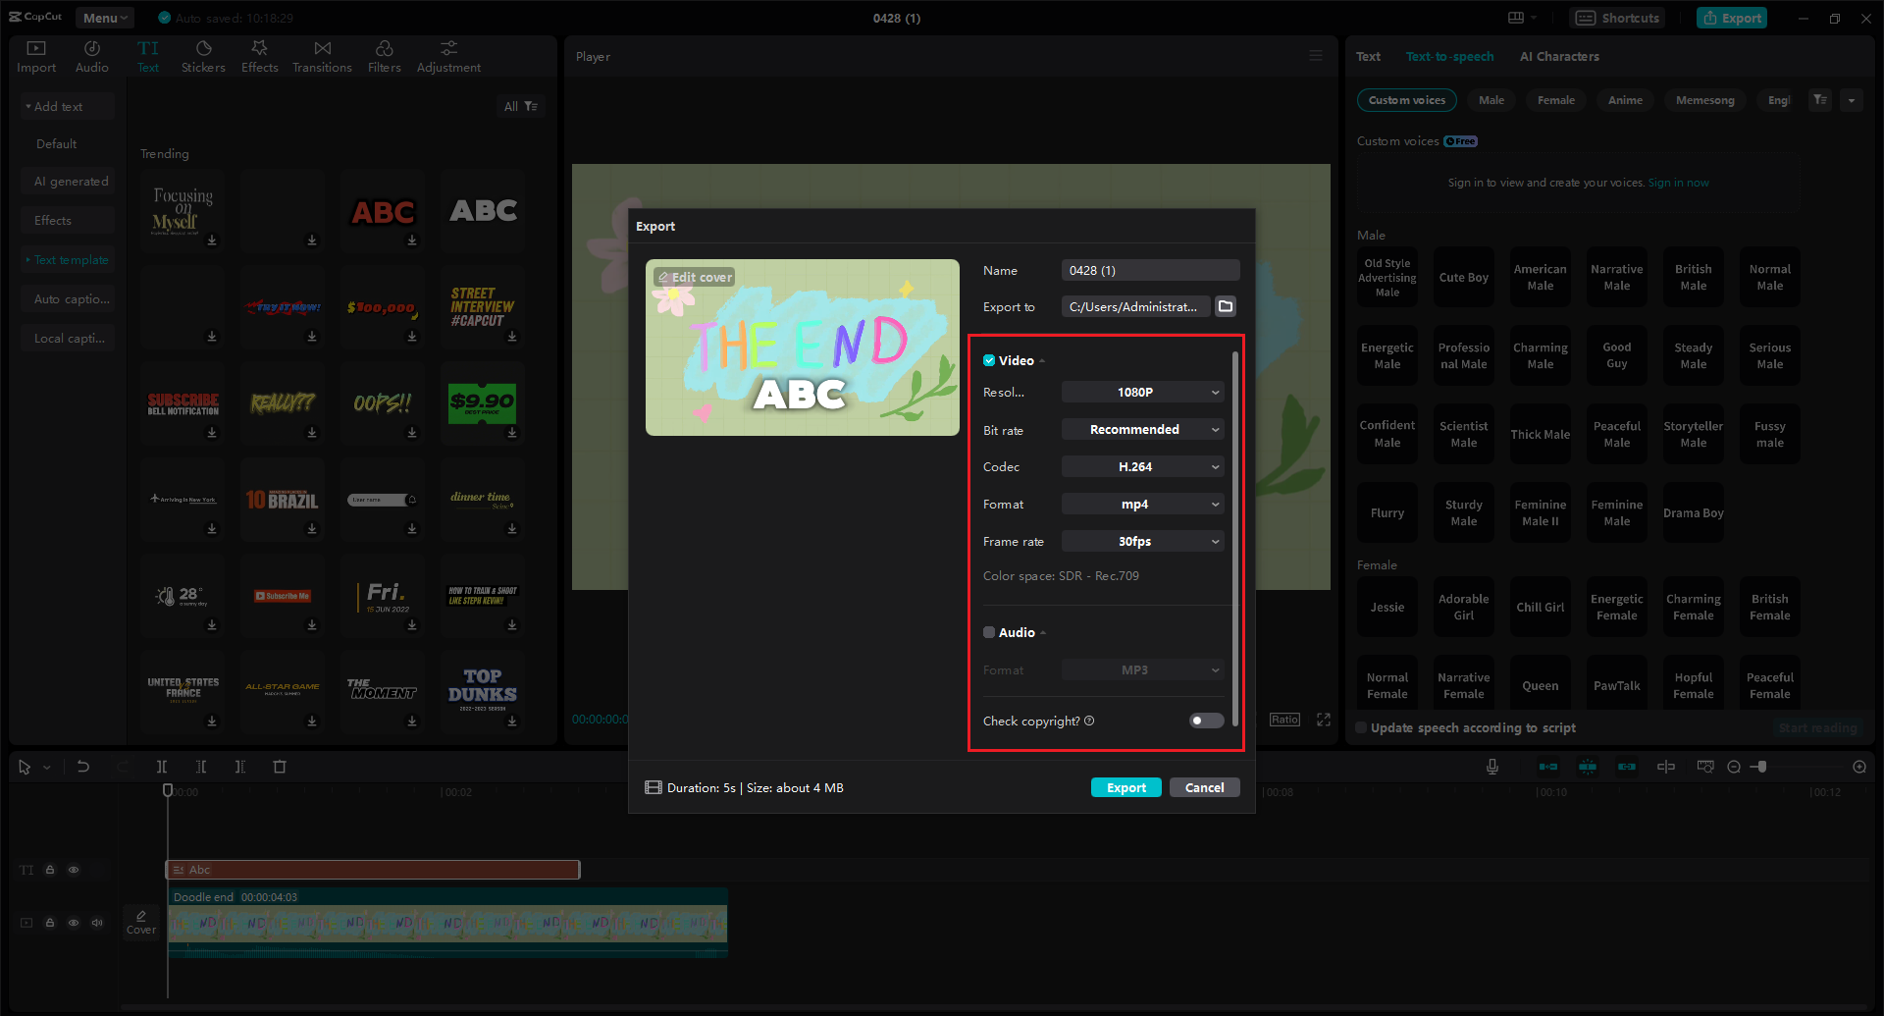Open the Codec H.264 dropdown

(x=1141, y=466)
